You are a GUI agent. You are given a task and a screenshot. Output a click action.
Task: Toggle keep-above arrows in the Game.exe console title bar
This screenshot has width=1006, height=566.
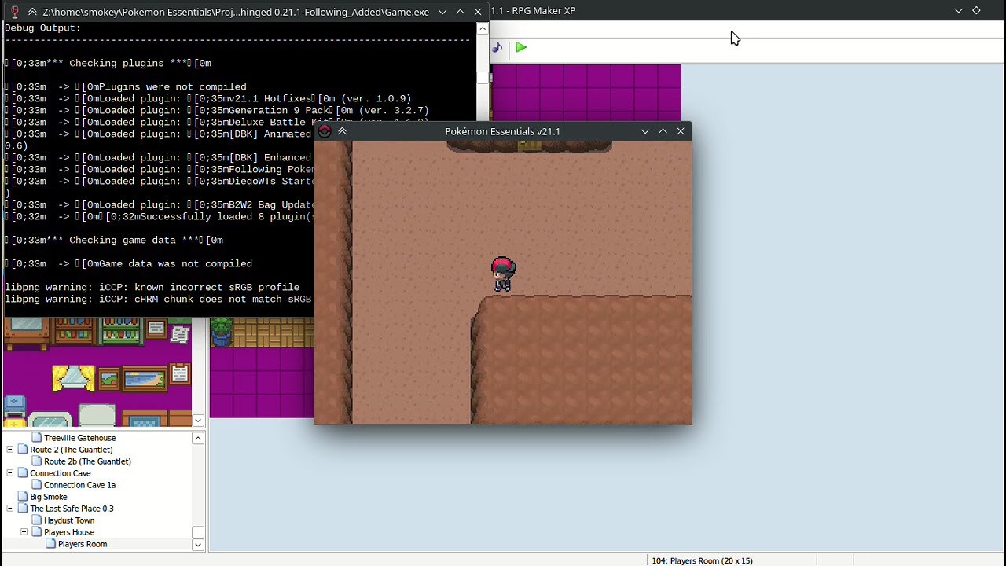tap(32, 12)
